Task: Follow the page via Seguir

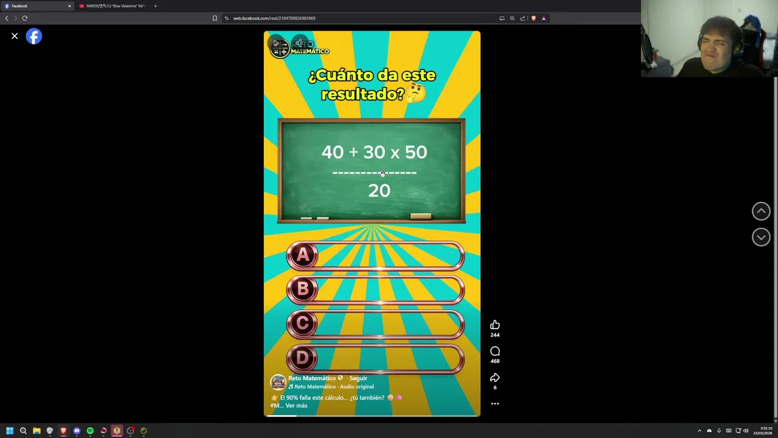Action: (x=358, y=378)
